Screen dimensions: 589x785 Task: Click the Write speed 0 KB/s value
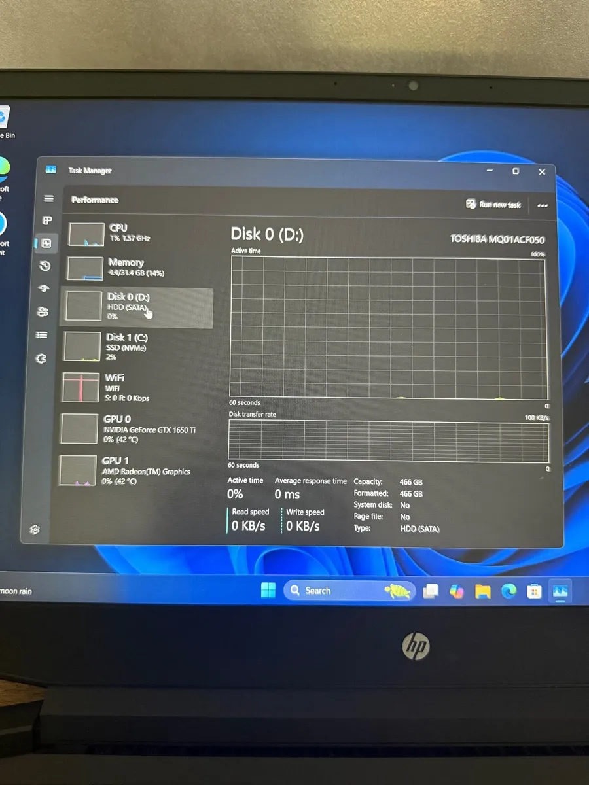[x=303, y=526]
